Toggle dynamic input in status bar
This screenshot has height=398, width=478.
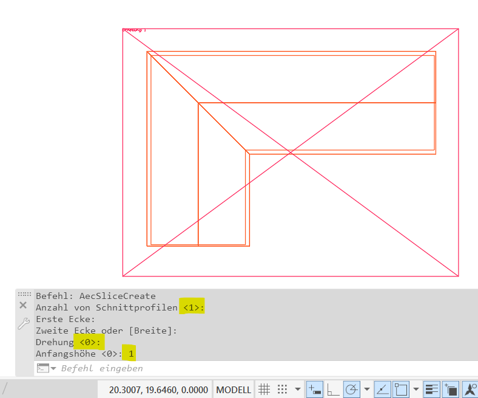(x=315, y=389)
